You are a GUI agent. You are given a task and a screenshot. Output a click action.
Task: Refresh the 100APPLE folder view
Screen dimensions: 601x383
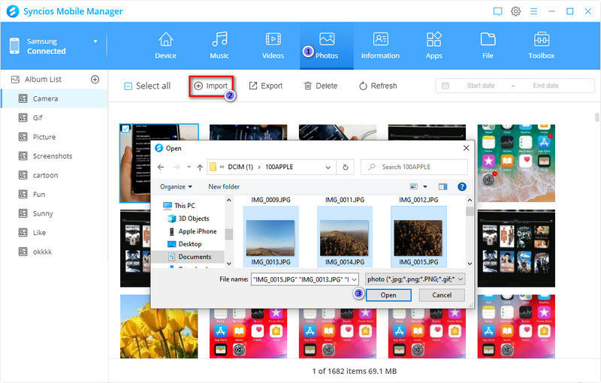coord(346,167)
